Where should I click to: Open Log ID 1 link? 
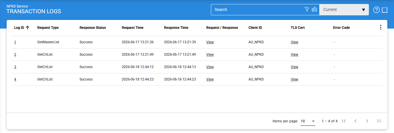point(15,42)
